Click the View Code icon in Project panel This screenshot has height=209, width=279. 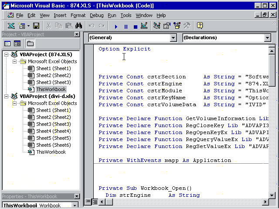click(7, 44)
